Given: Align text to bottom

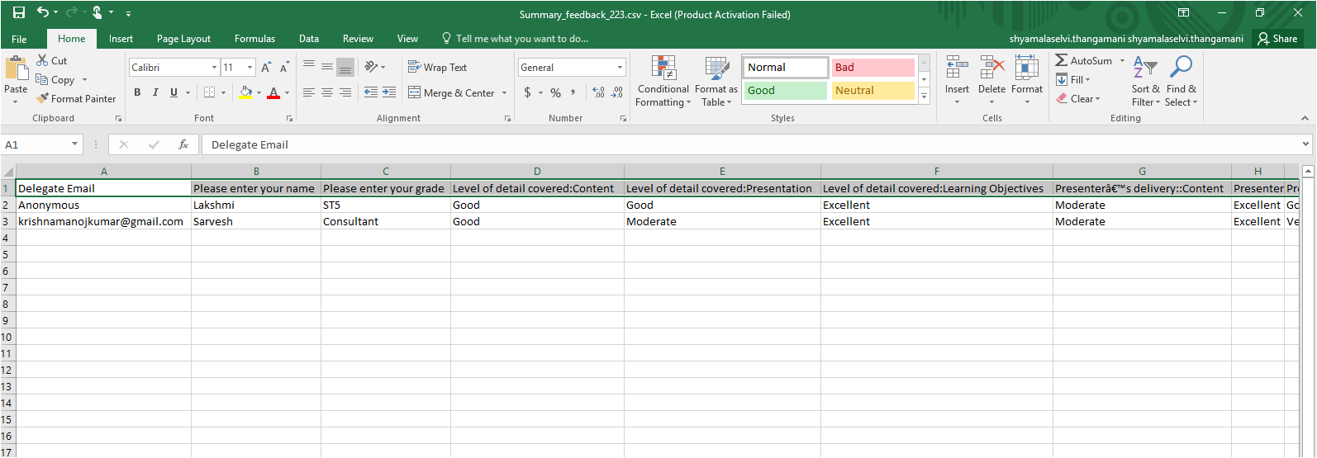Looking at the screenshot, I should pyautogui.click(x=345, y=67).
